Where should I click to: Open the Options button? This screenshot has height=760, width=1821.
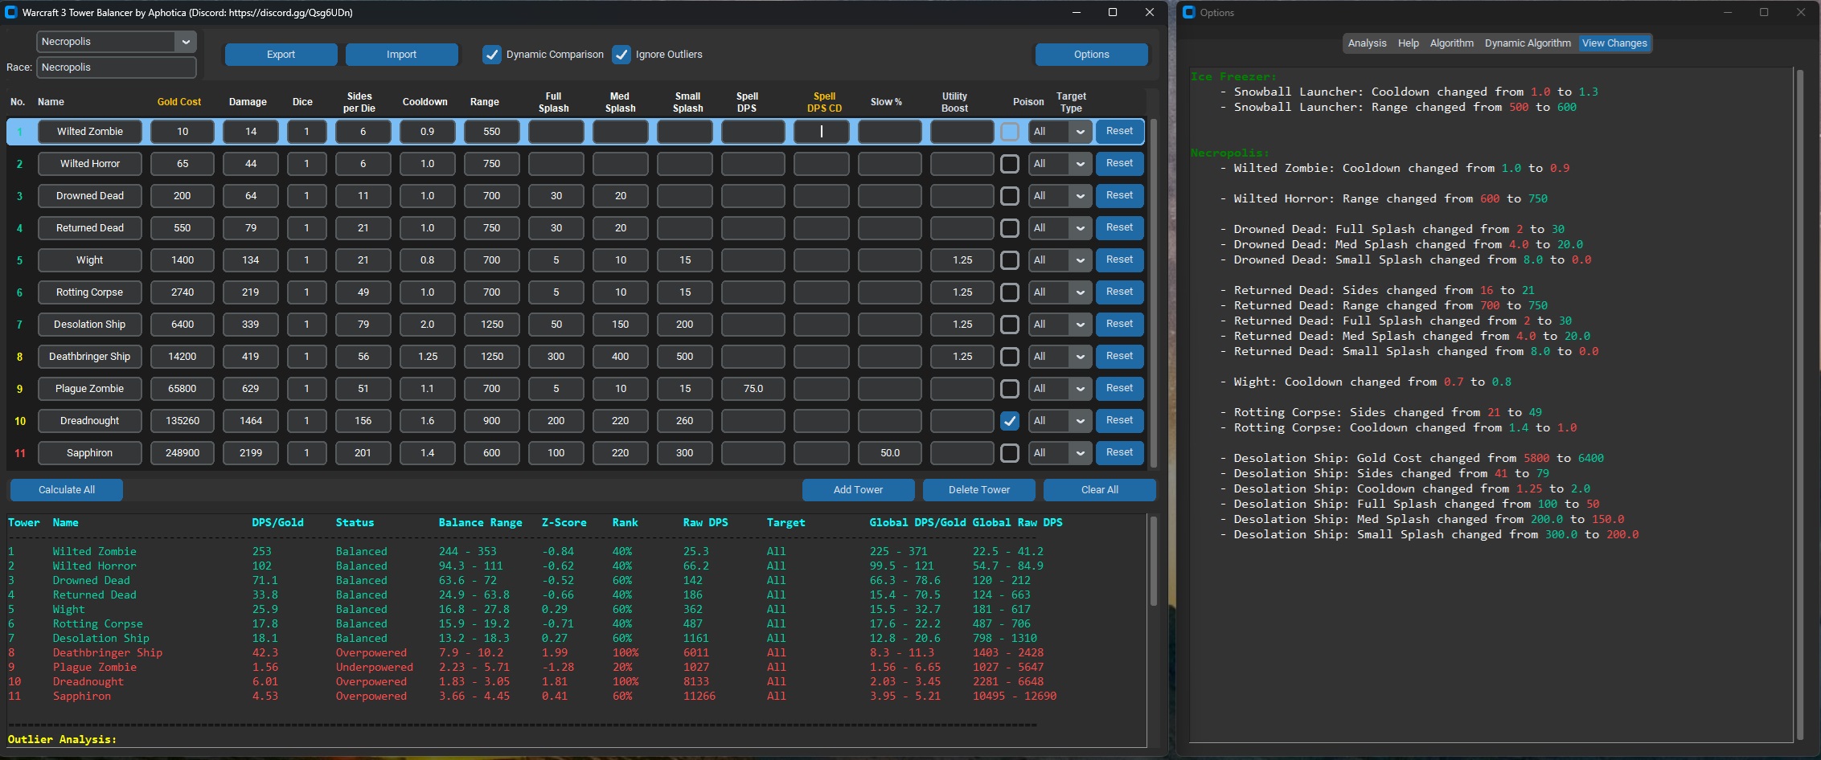1091,55
